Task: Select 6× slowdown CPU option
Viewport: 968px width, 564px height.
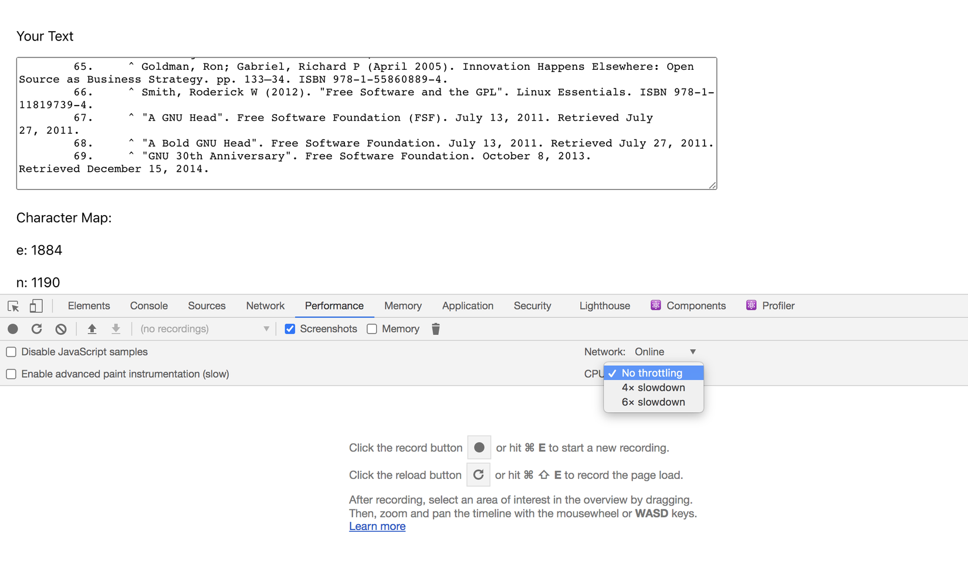Action: pos(654,402)
